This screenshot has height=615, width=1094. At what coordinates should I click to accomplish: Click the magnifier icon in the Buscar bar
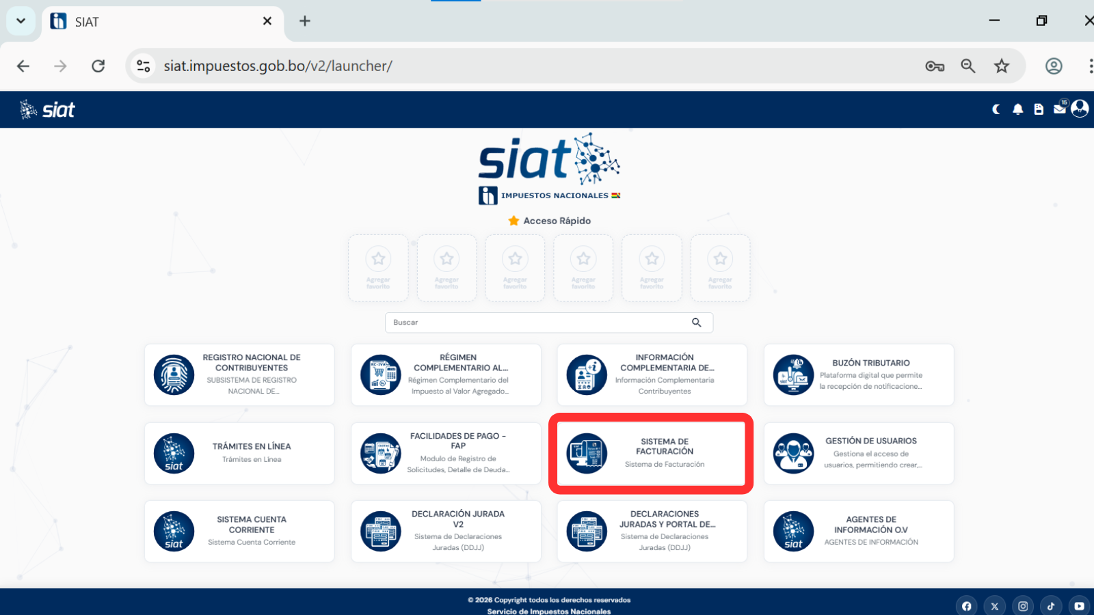[x=697, y=322]
